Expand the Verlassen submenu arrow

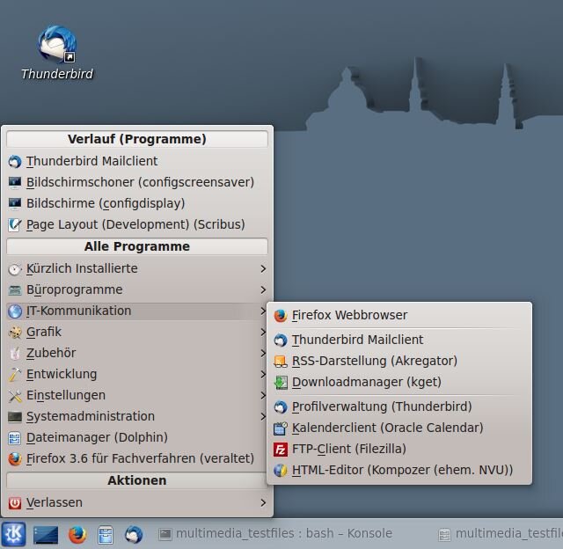263,503
